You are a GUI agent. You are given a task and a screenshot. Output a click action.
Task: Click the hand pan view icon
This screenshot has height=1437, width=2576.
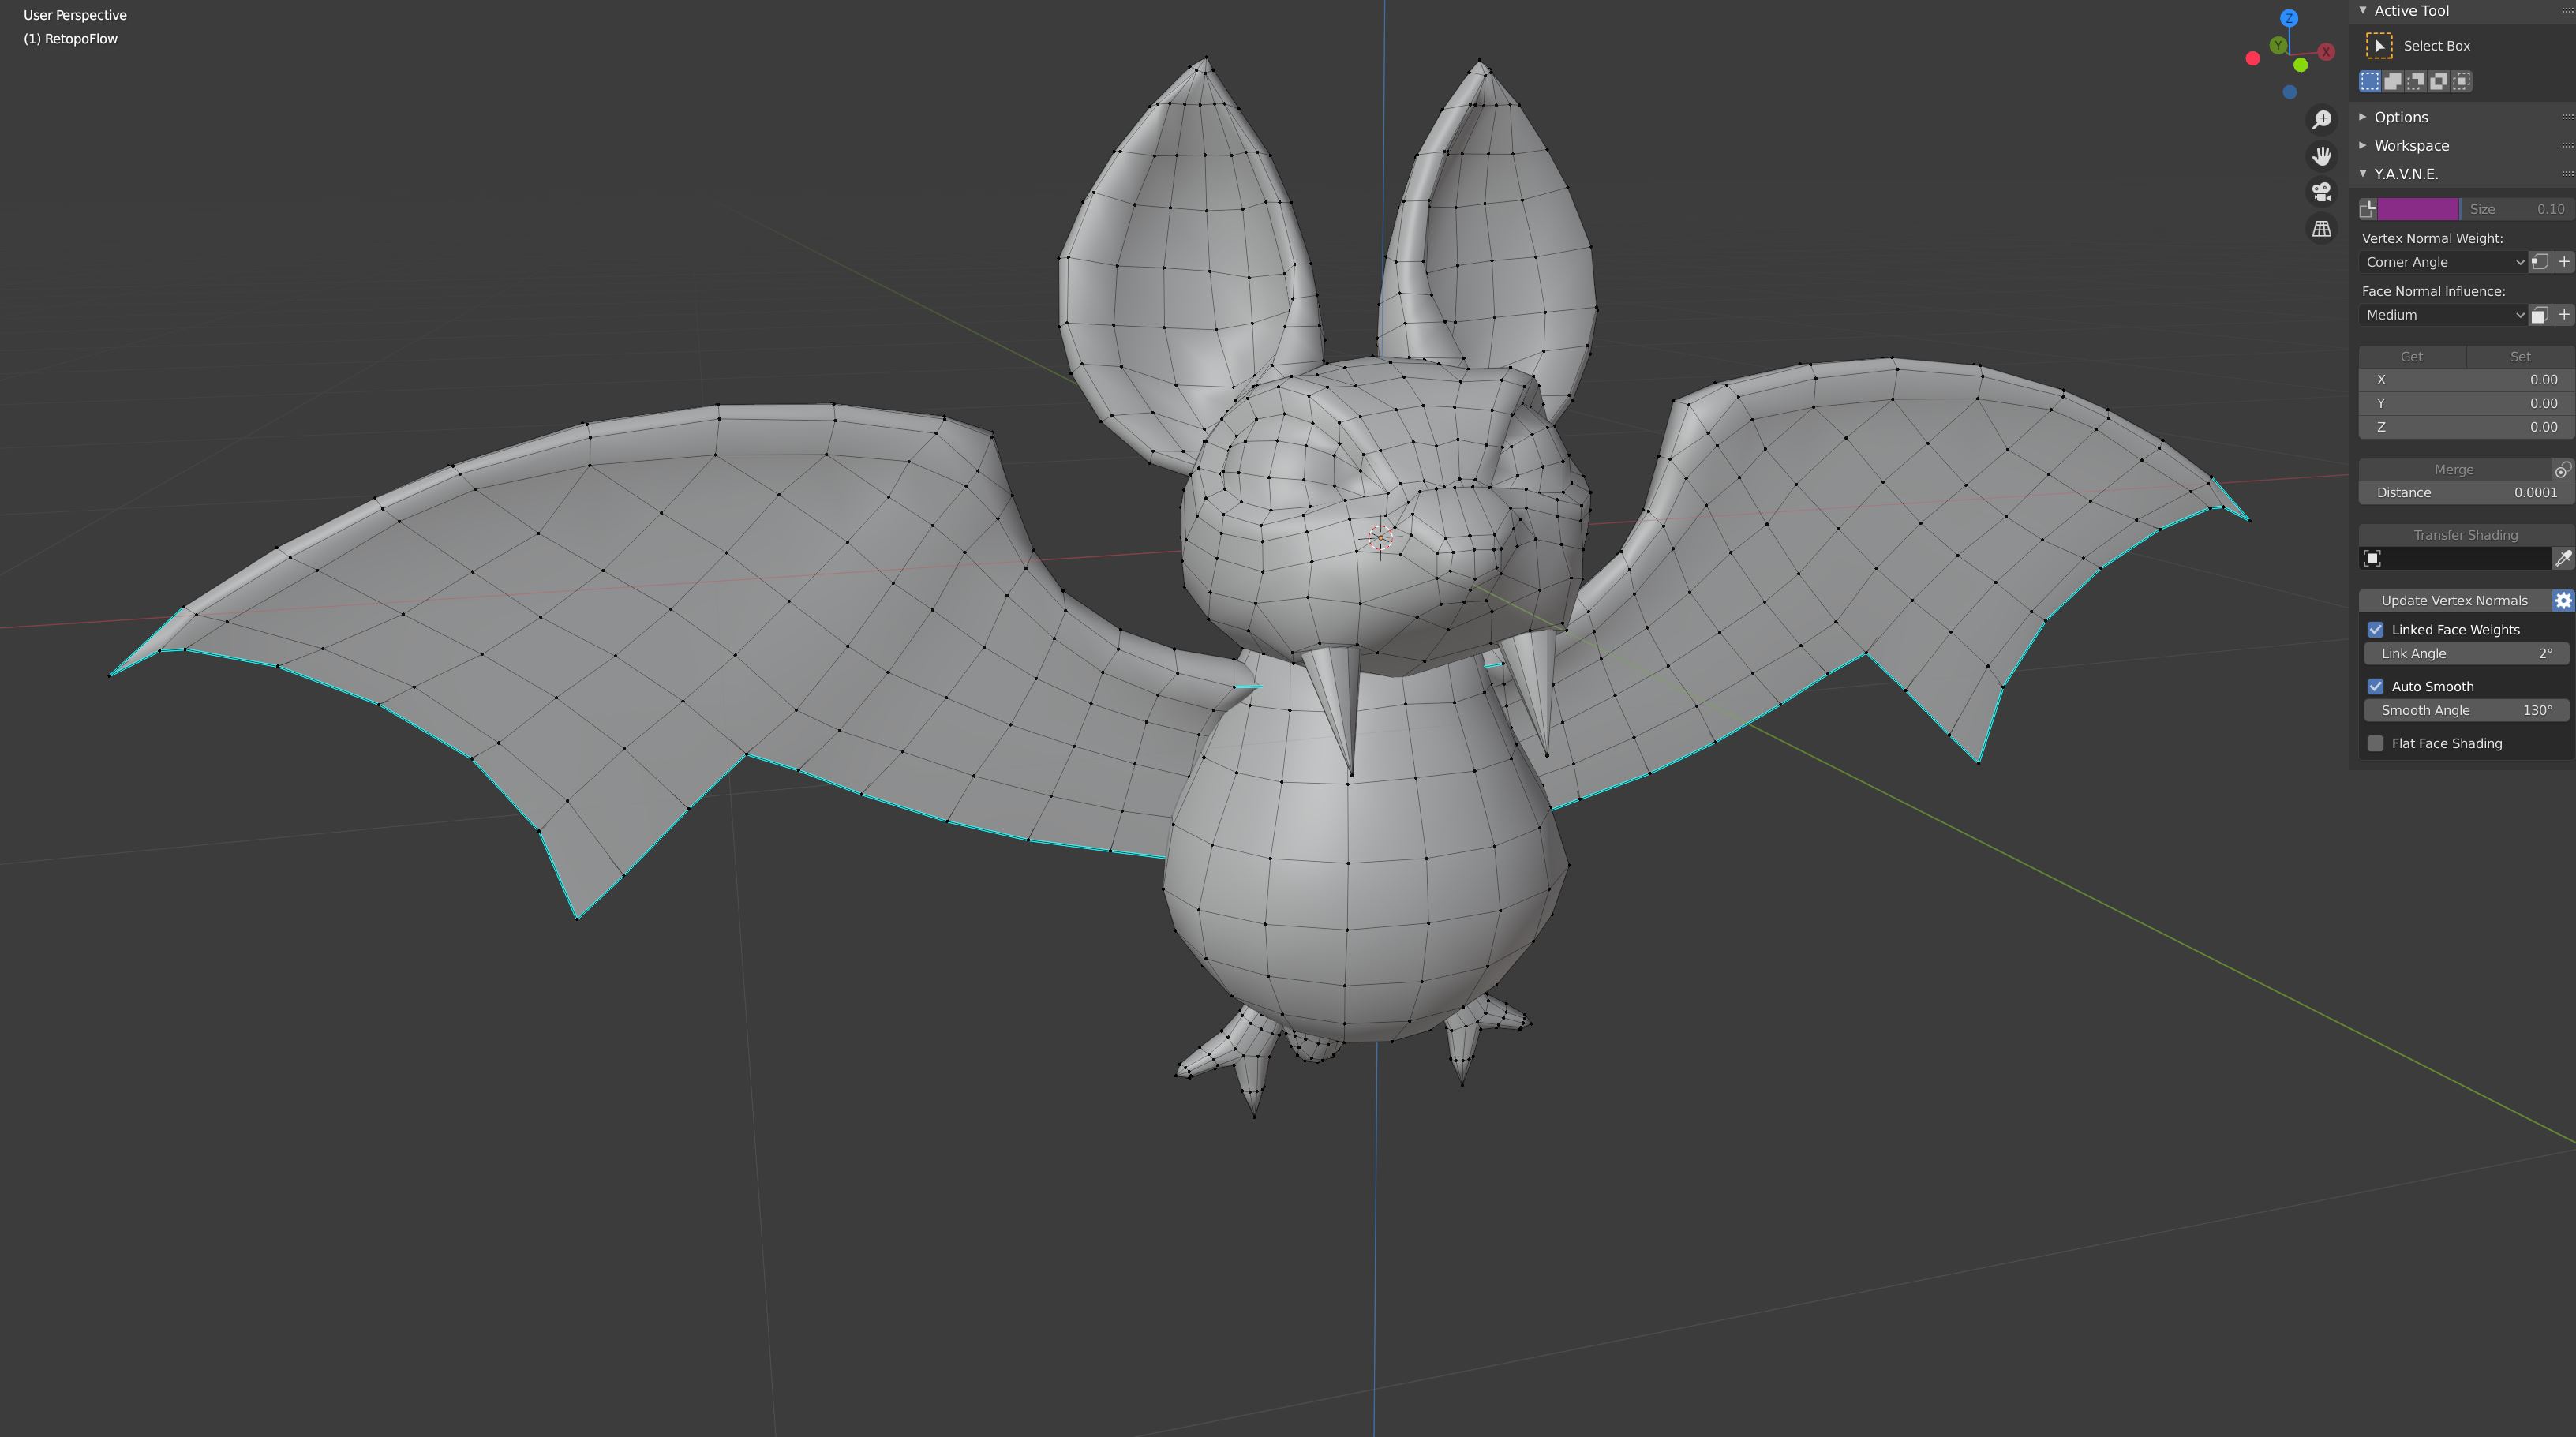pos(2322,156)
